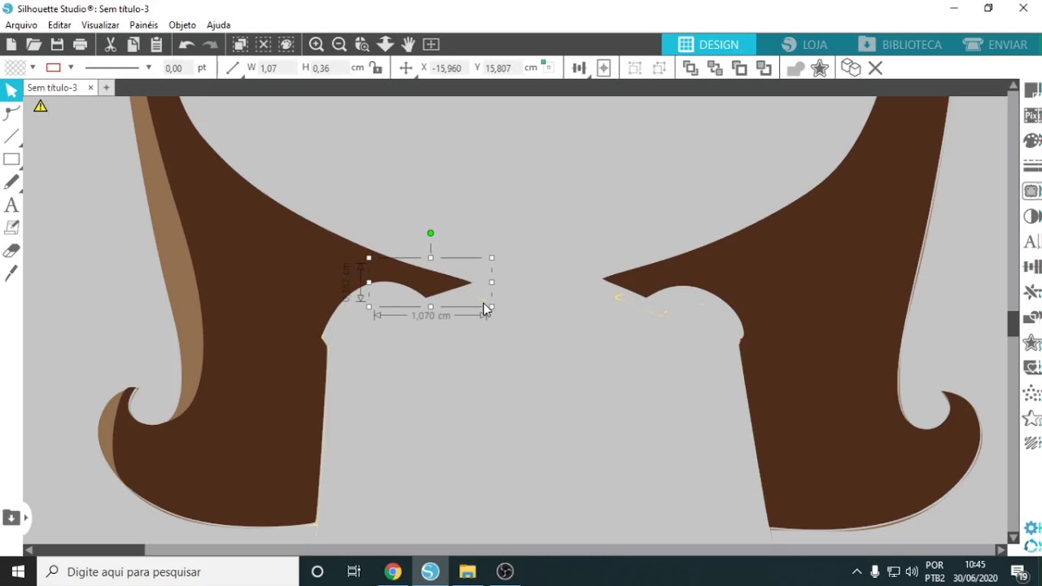Open the Painéis menu

[143, 25]
